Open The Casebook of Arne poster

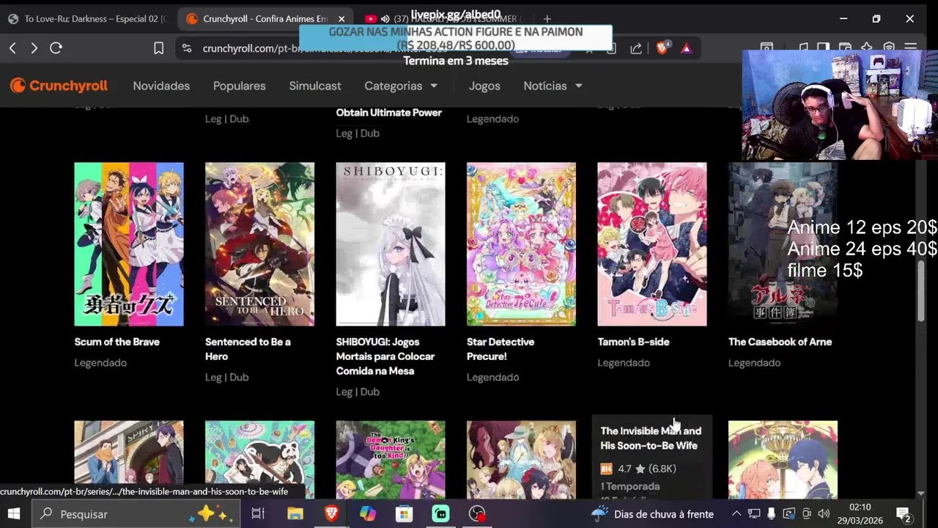click(783, 244)
